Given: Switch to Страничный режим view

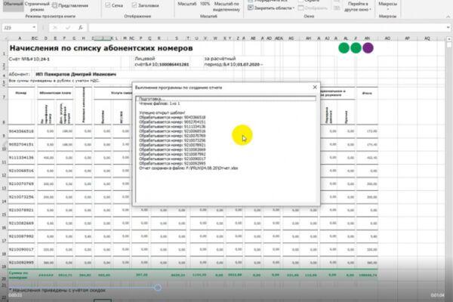Looking at the screenshot, I should pyautogui.click(x=37, y=6).
